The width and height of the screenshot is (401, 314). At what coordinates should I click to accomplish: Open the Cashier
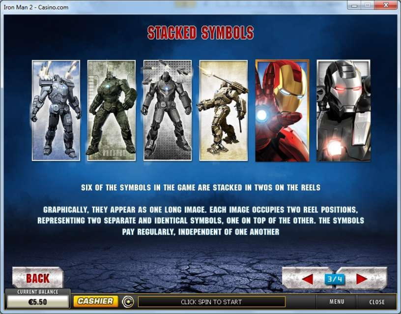pos(96,301)
